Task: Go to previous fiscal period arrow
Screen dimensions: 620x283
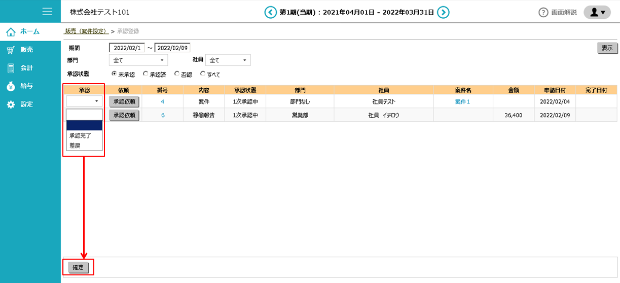Action: [x=271, y=12]
